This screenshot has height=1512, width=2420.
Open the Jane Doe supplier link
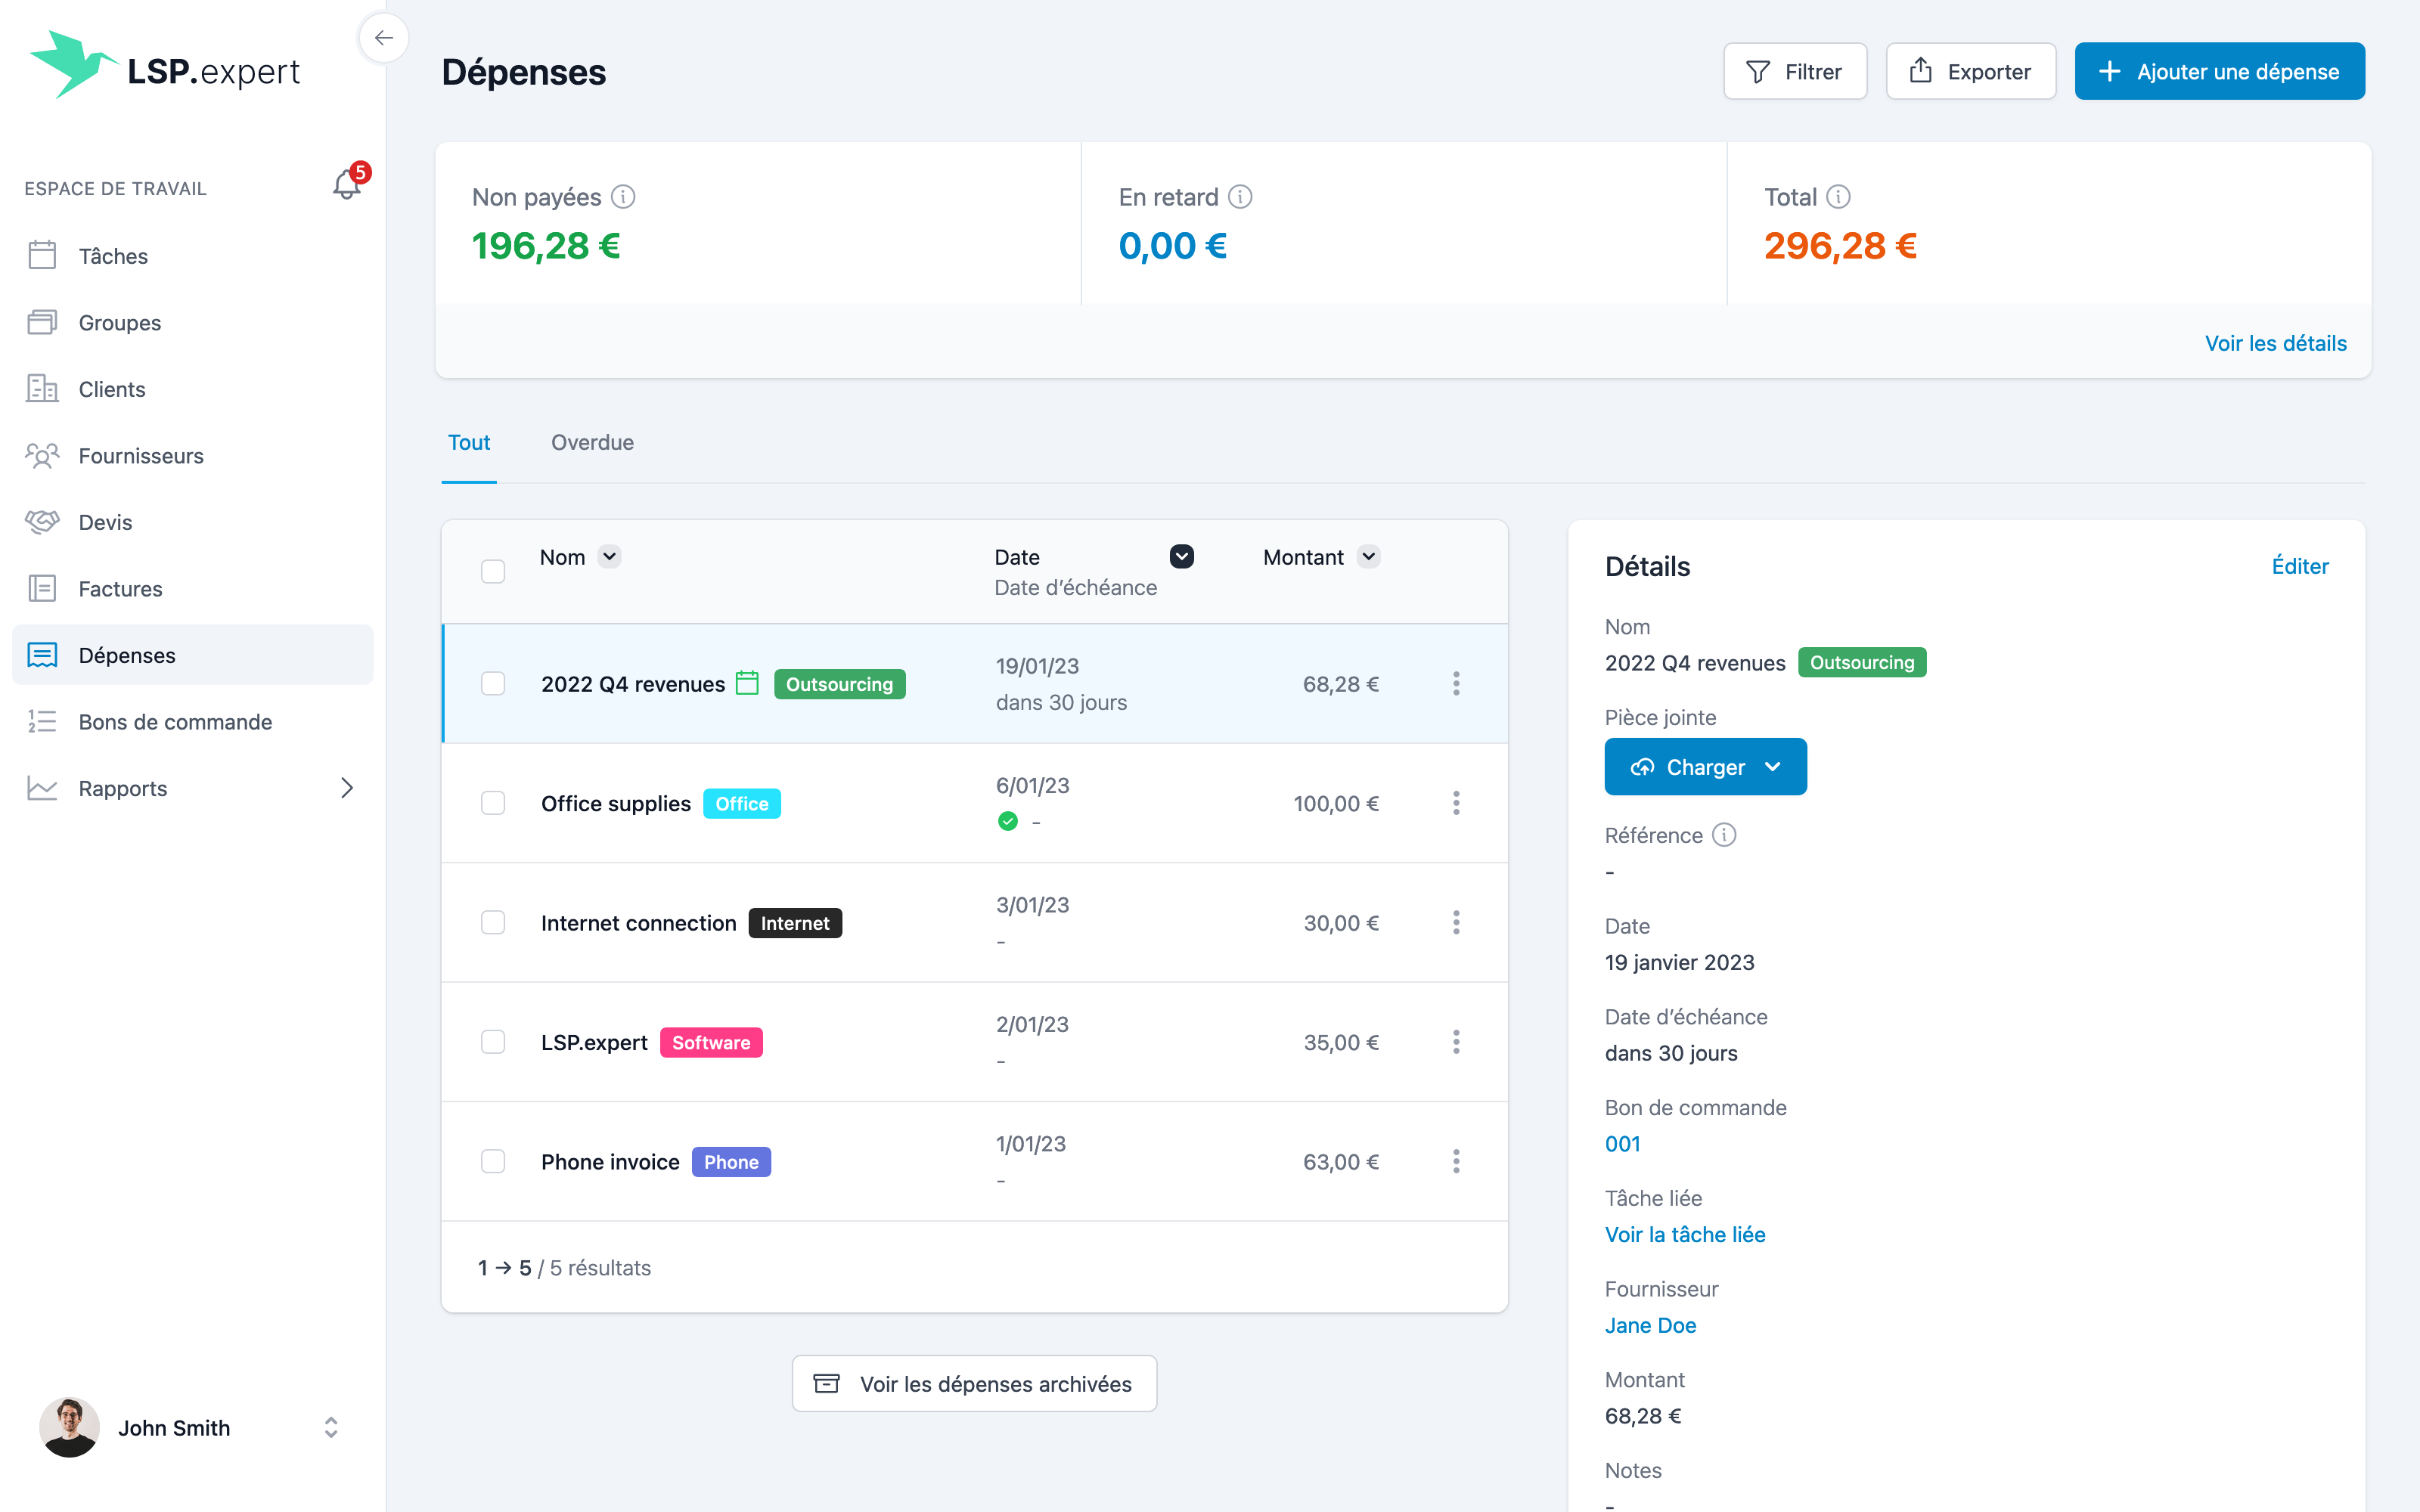tap(1650, 1325)
